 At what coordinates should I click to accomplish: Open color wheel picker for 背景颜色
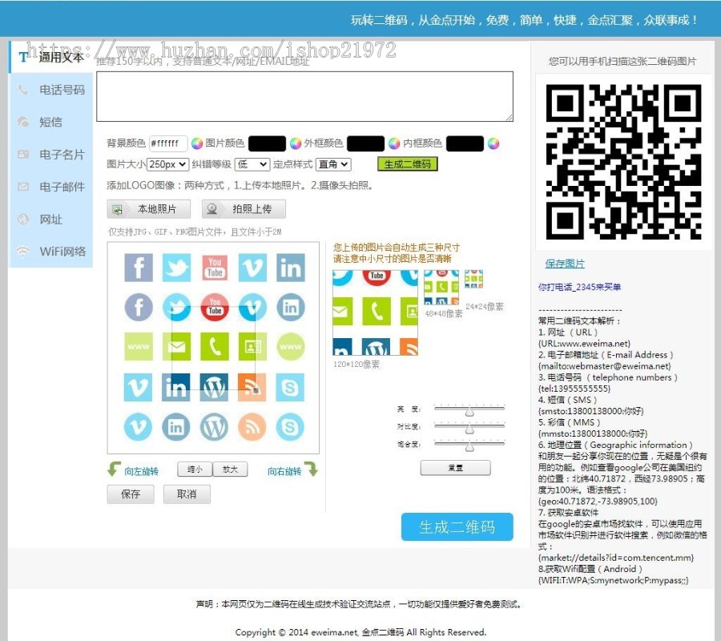click(197, 143)
